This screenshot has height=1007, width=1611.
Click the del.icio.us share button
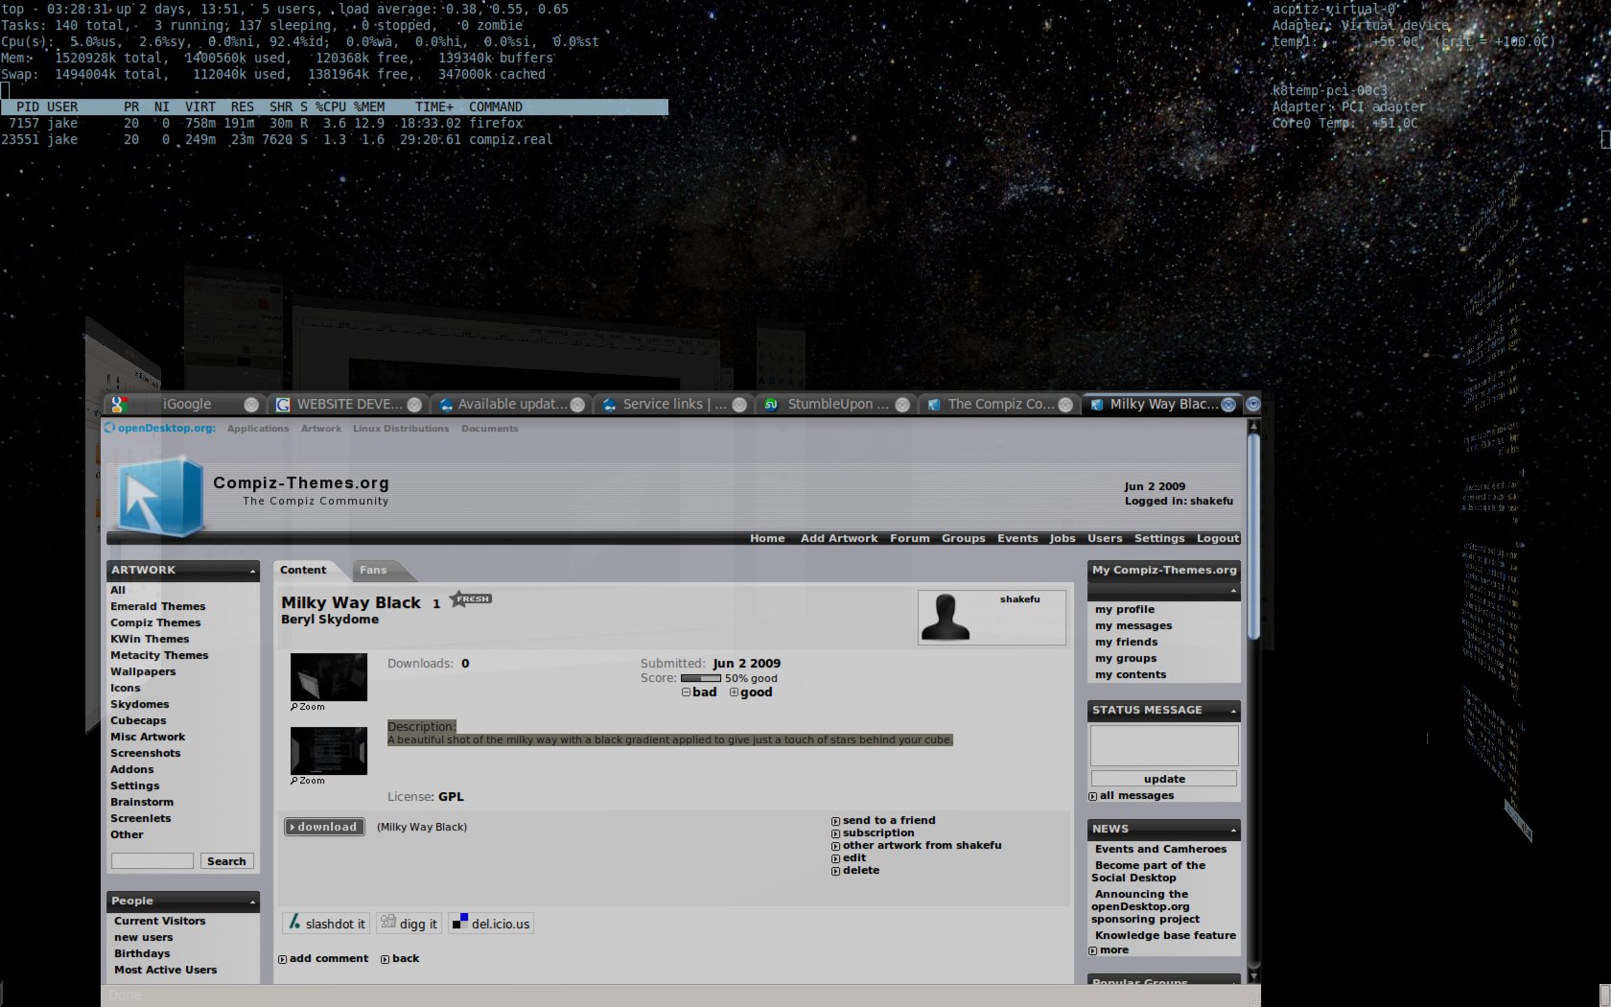click(491, 924)
